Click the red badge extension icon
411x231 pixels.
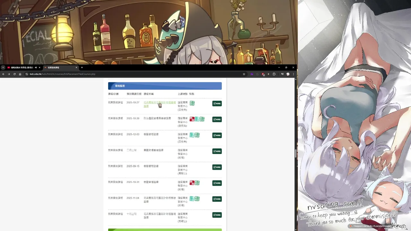263,74
